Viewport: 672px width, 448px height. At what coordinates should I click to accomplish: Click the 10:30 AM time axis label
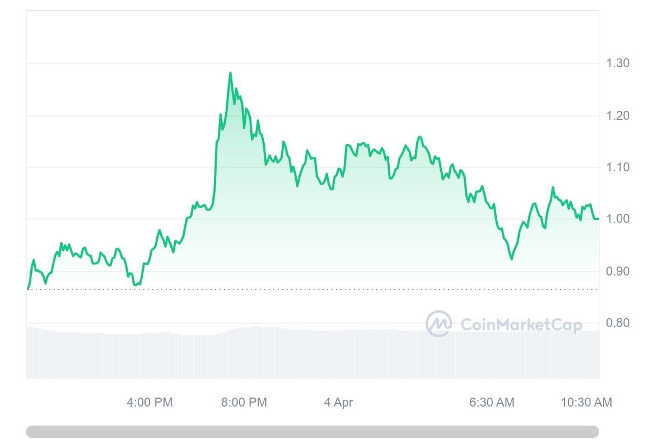coord(586,402)
